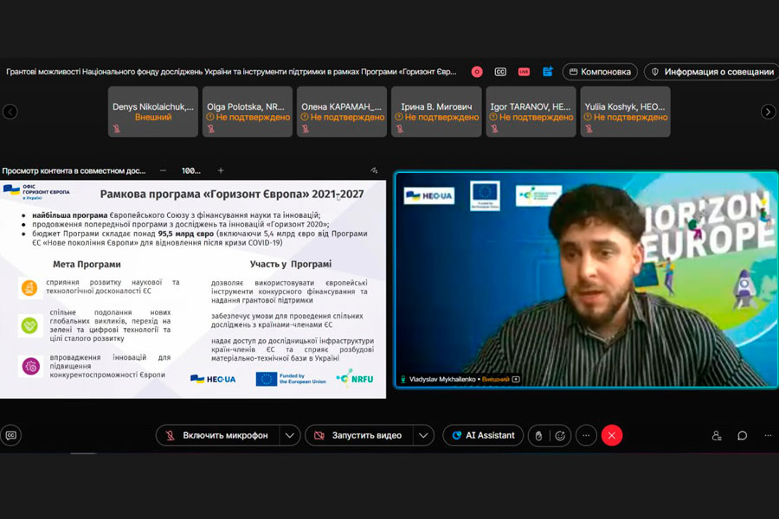
Task: Open the Компоновка layout menu
Action: (x=600, y=72)
